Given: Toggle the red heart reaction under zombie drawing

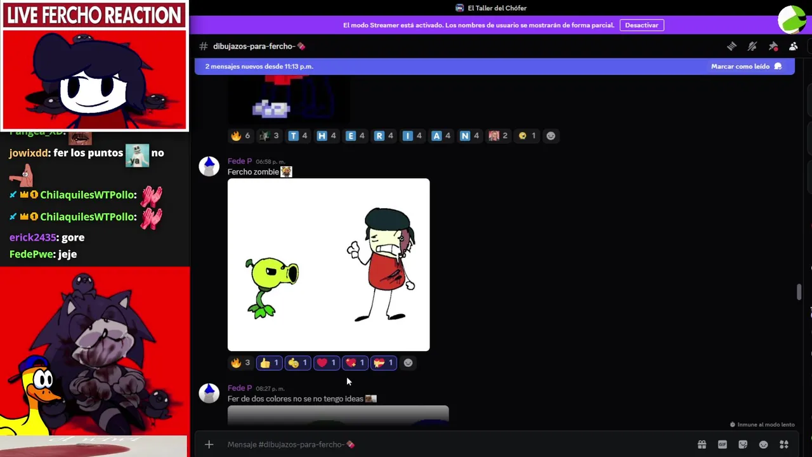Looking at the screenshot, I should coord(326,363).
